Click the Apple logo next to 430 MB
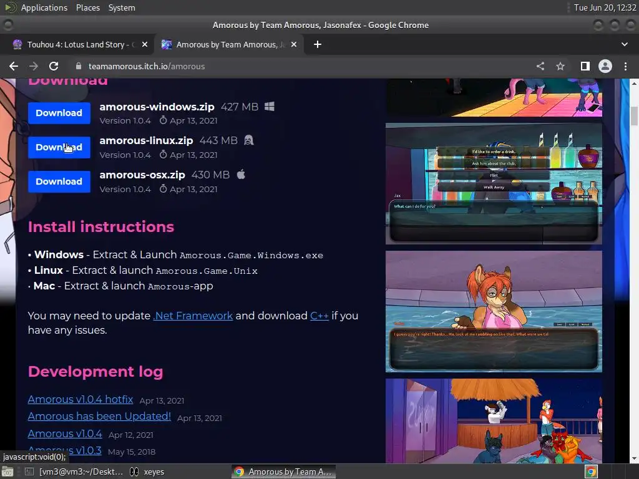This screenshot has width=639, height=479. (x=241, y=175)
